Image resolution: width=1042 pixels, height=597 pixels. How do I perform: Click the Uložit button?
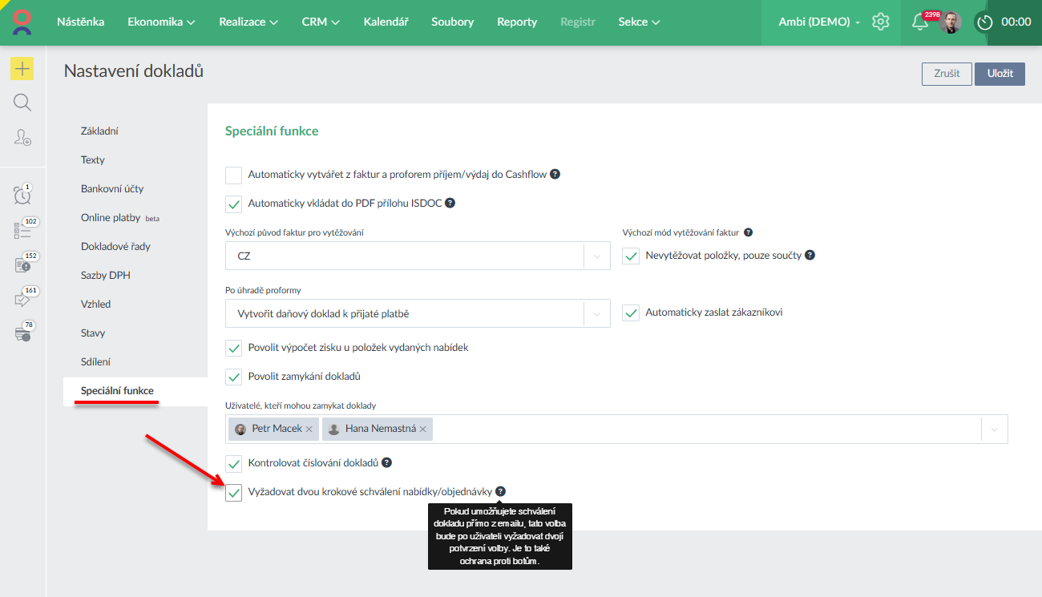[1000, 74]
